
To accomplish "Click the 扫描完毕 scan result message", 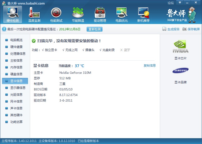I will tap(69, 41).
